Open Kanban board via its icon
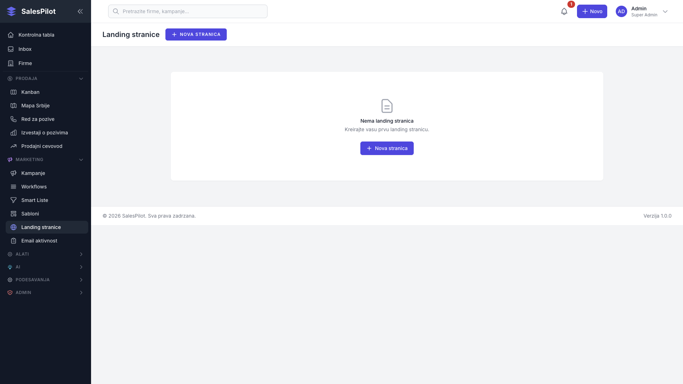The width and height of the screenshot is (683, 384). point(14,92)
